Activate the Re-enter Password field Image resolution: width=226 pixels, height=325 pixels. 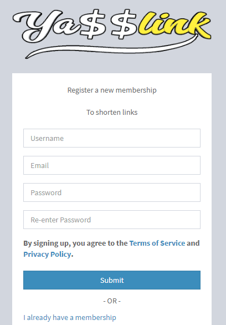(112, 220)
